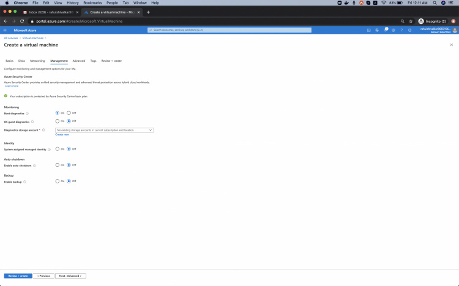Open macOS Spotlight search

tap(435, 2)
